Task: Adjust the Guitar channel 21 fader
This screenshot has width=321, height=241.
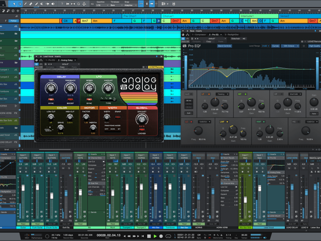Action: (23, 188)
